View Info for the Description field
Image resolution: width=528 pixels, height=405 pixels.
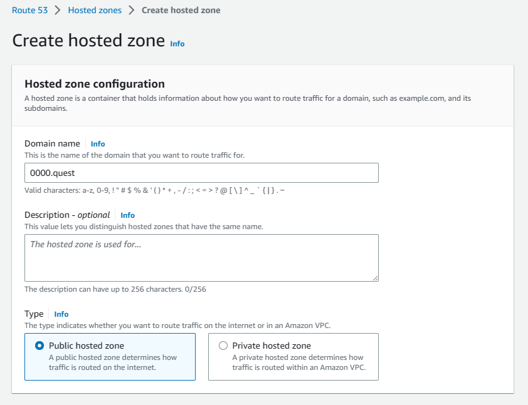click(127, 215)
